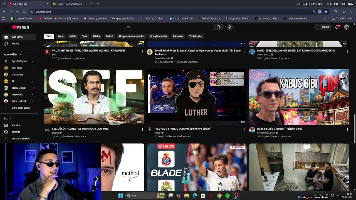Open the tab search dropdown arrow
The image size is (356, 200).
[4, 4]
